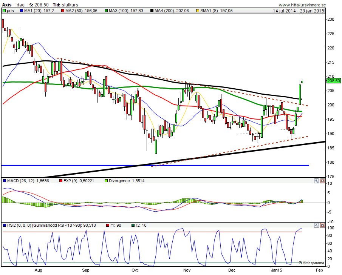Click the red MA2 (50) swatch
The image size is (342, 275).
(63, 11)
